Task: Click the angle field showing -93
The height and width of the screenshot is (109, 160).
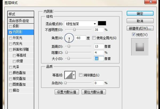Action: (81, 38)
